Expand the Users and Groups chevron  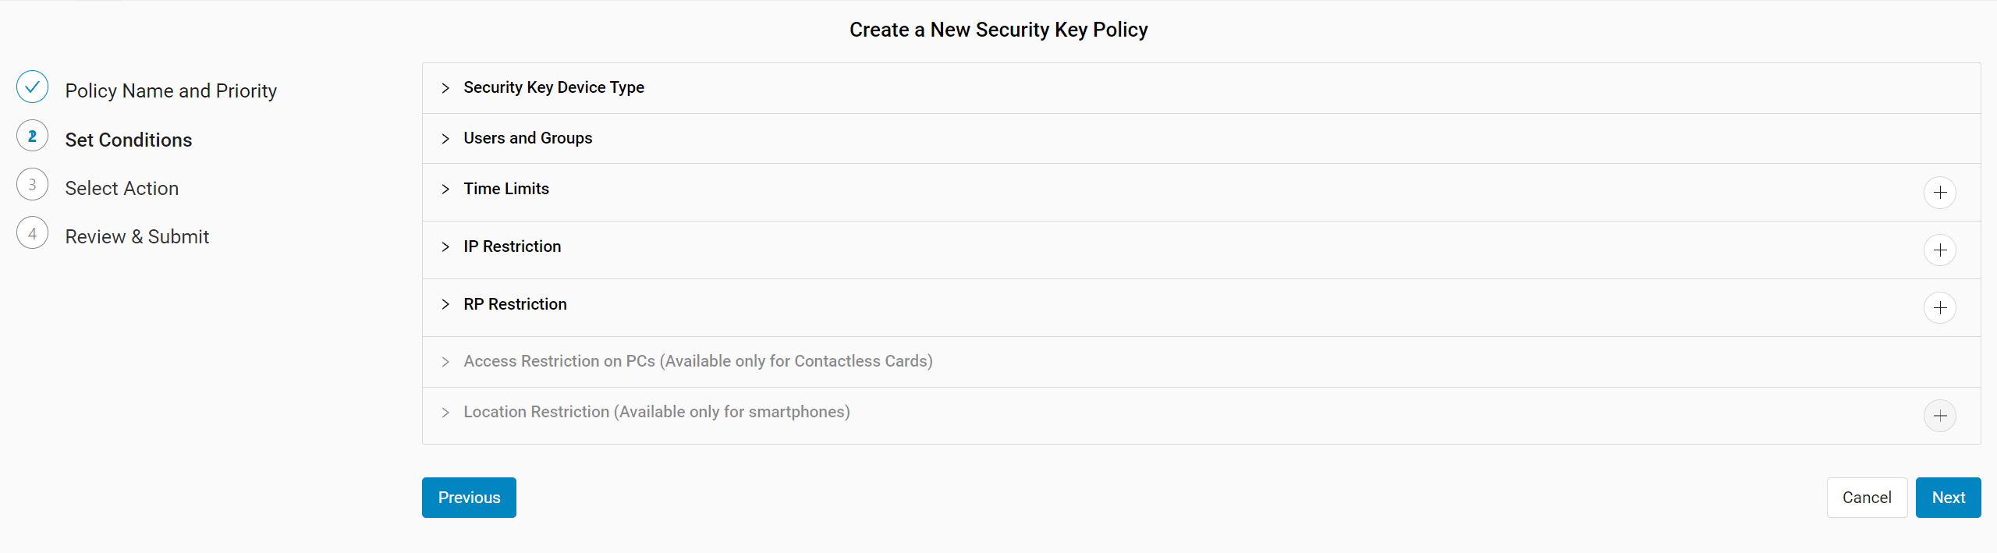click(445, 139)
